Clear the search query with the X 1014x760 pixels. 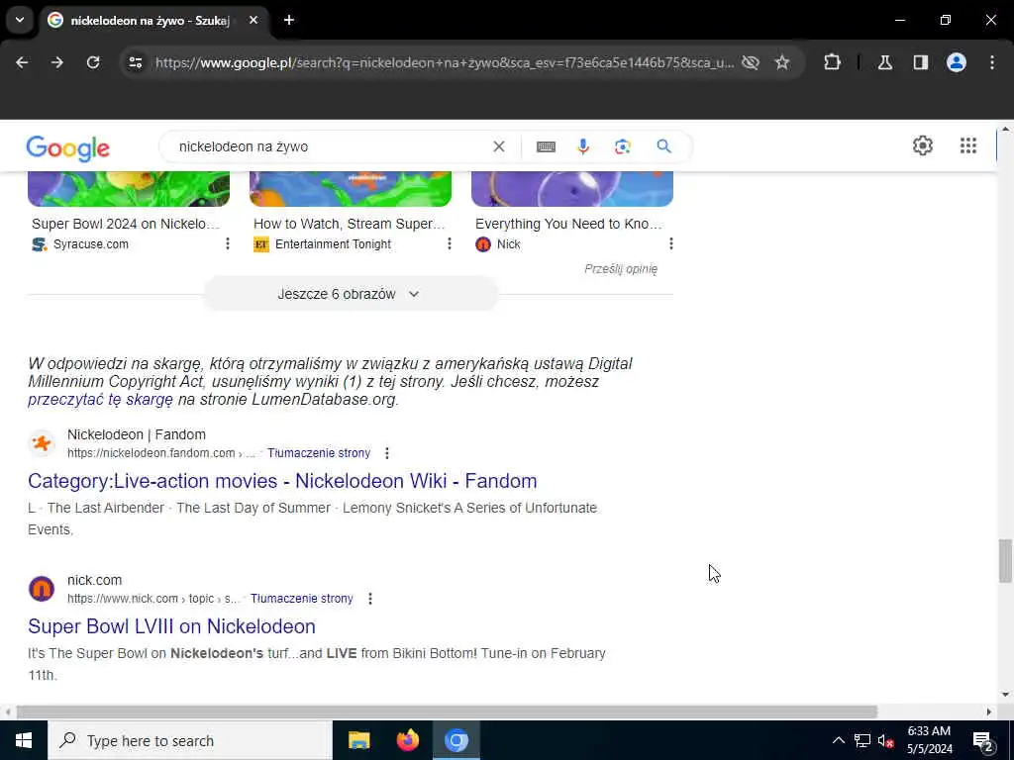pos(499,146)
